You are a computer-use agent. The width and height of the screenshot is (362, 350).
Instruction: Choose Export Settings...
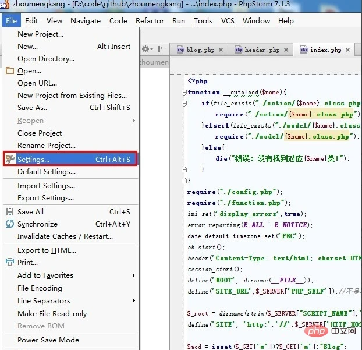tap(70, 198)
